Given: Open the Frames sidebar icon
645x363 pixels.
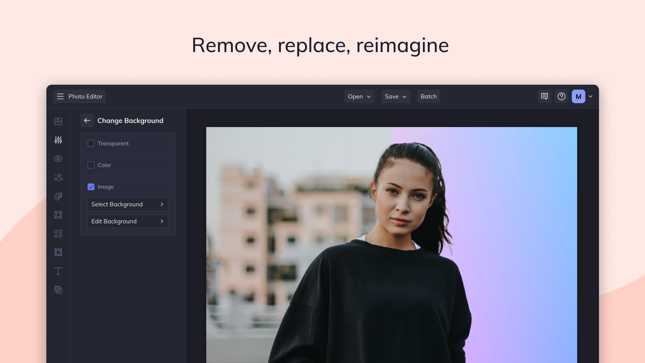Looking at the screenshot, I should pyautogui.click(x=58, y=215).
